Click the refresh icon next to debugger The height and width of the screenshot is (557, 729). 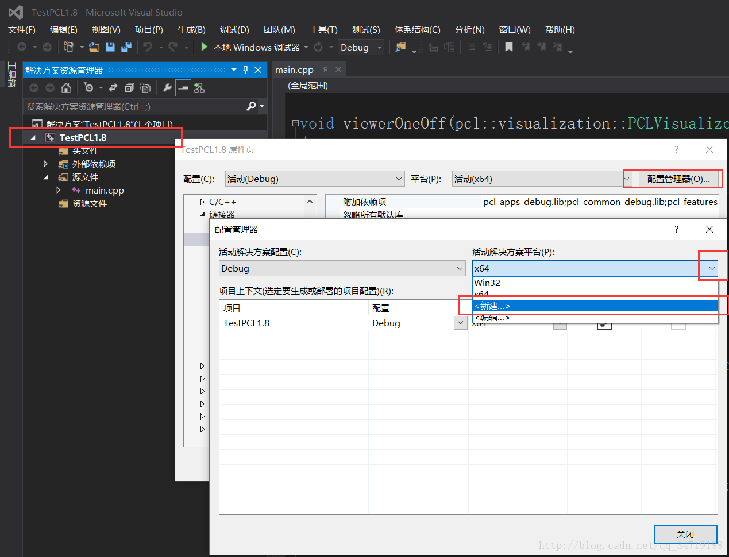pyautogui.click(x=318, y=47)
